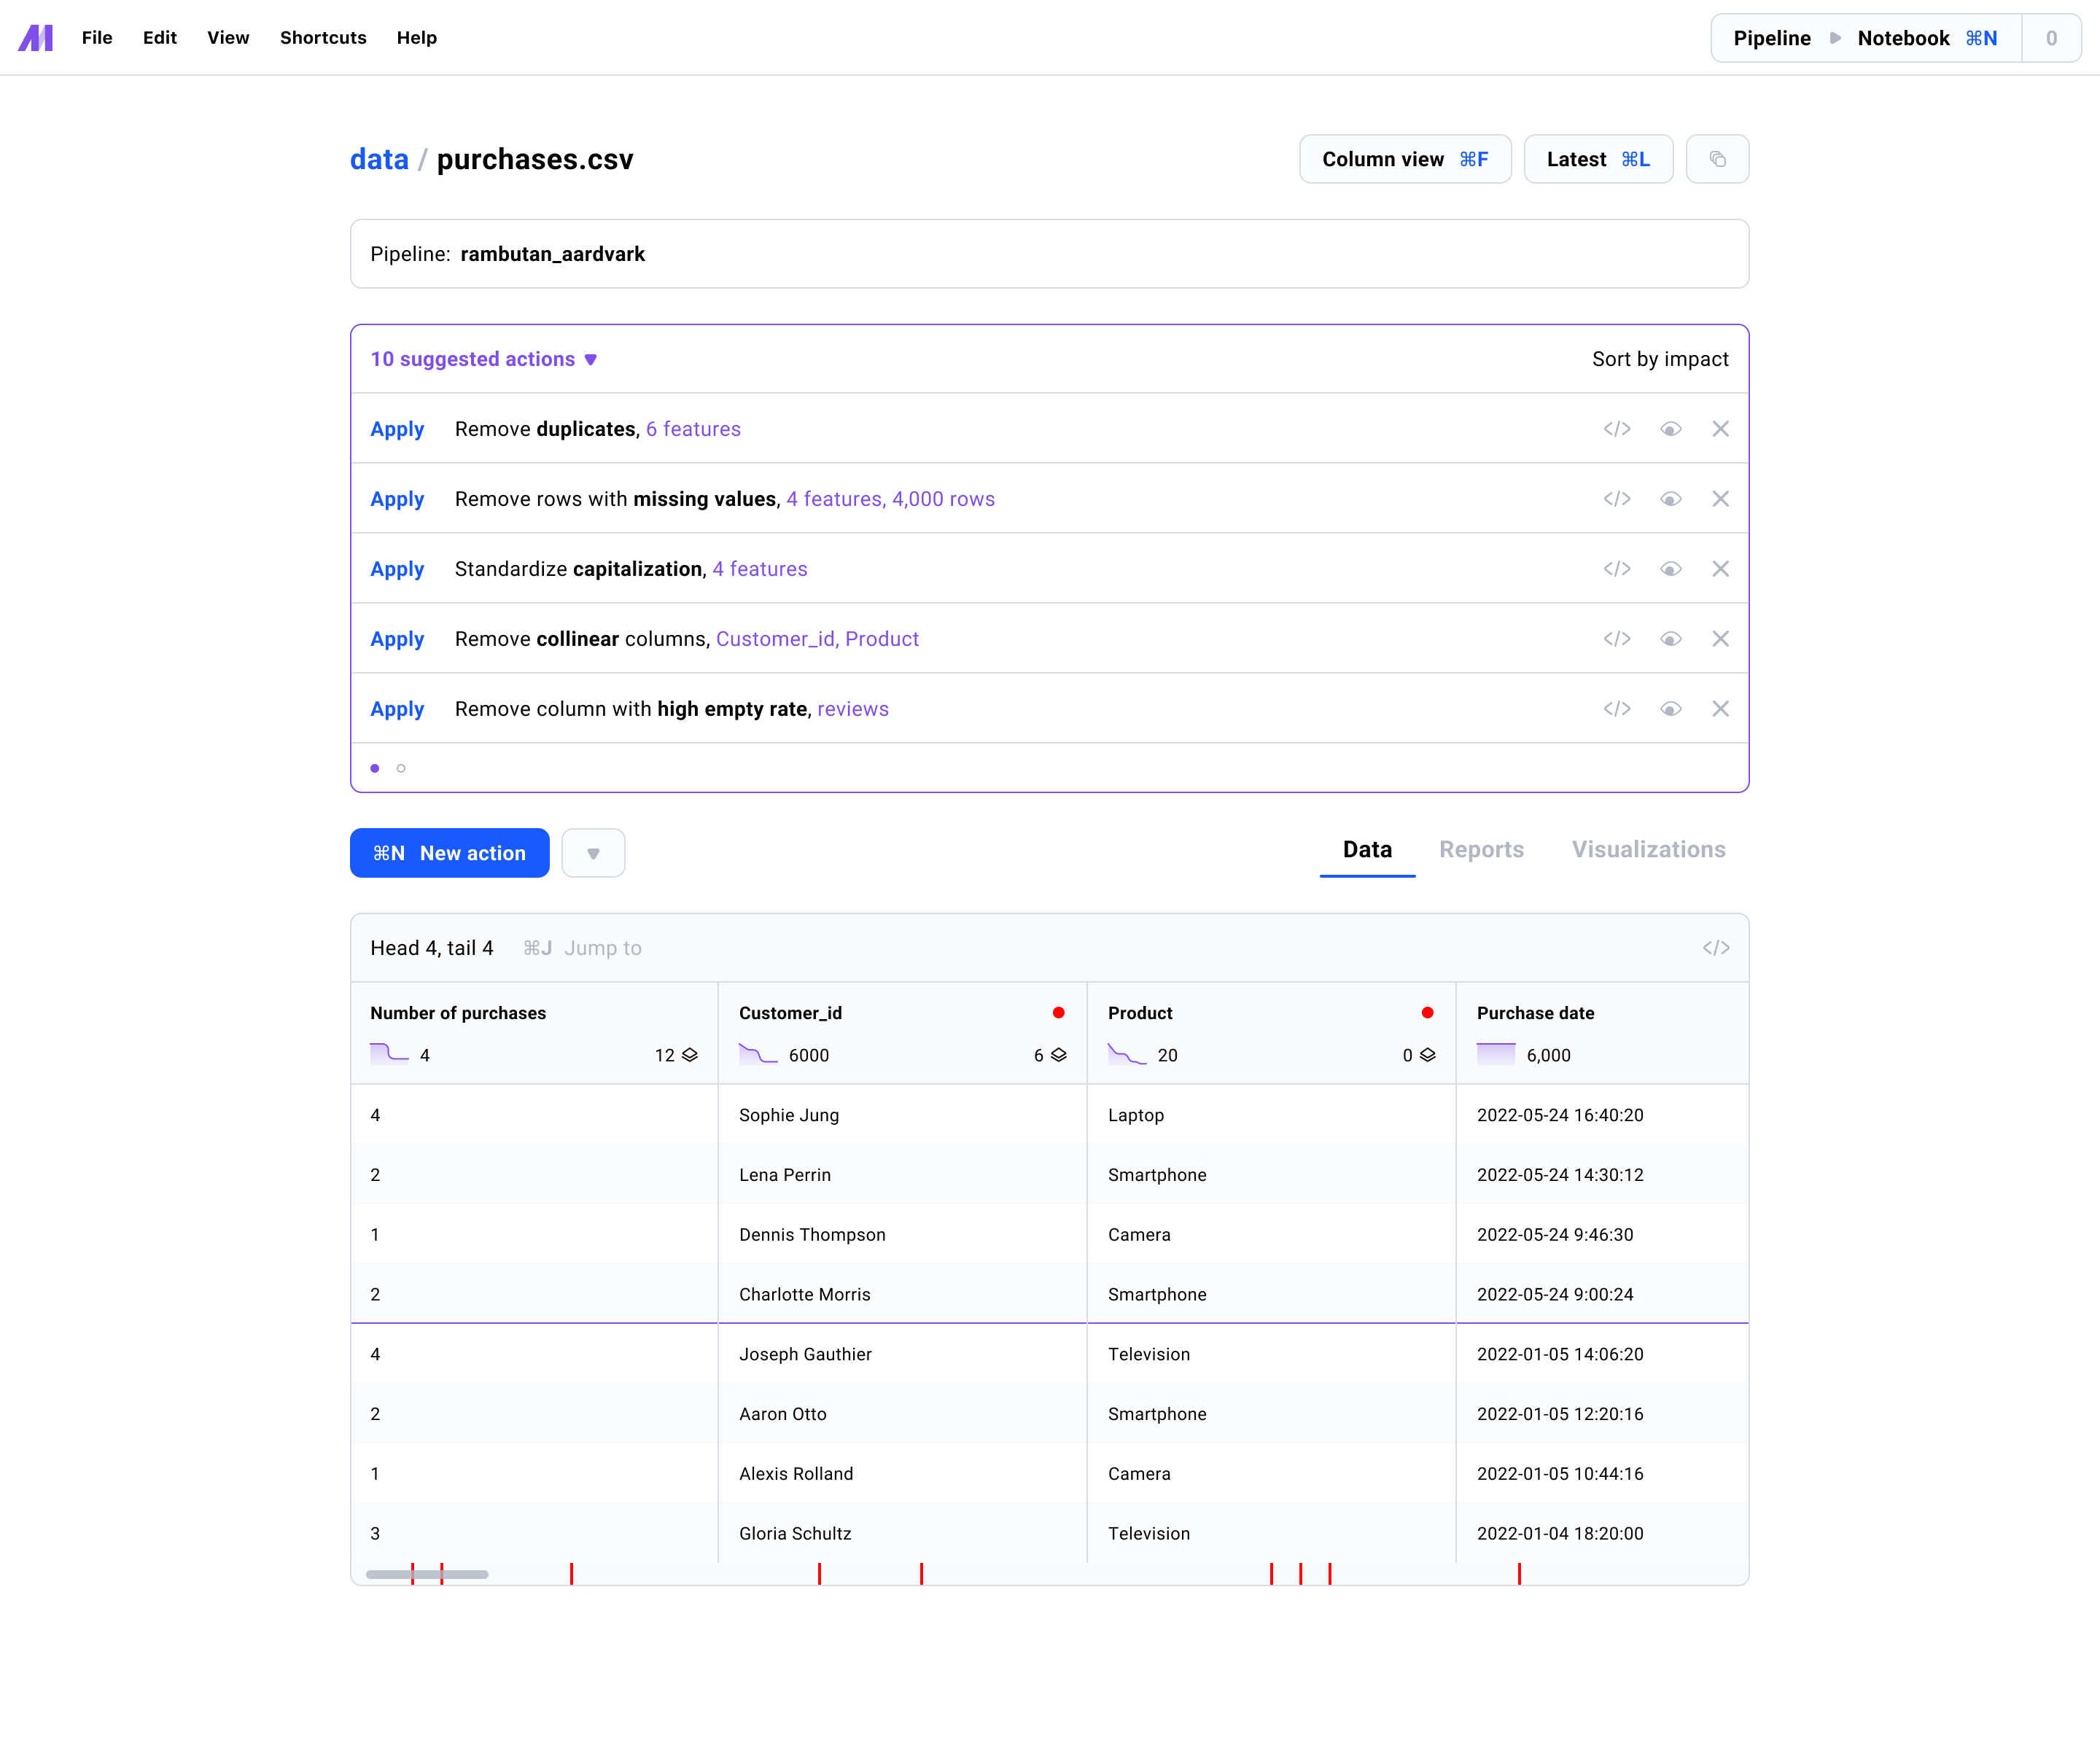Switch to the Reports tab
Viewport: 2100px width, 1751px height.
tap(1481, 849)
